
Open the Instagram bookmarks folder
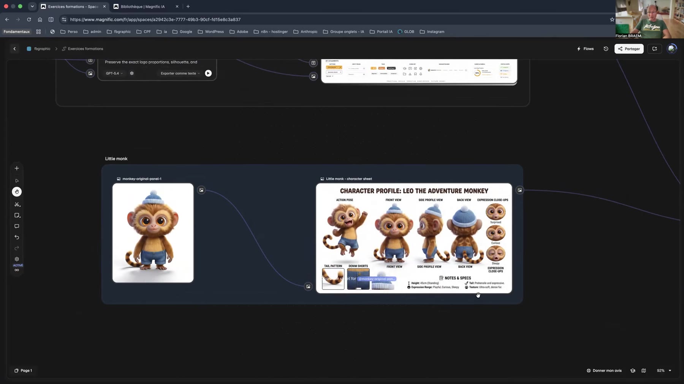click(432, 31)
